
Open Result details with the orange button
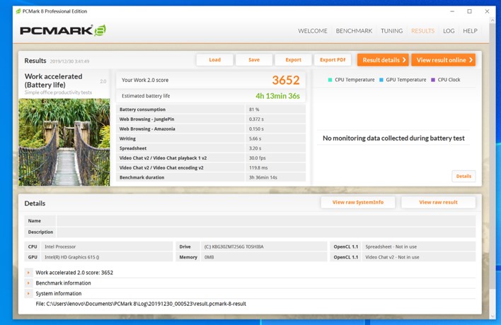tap(383, 60)
